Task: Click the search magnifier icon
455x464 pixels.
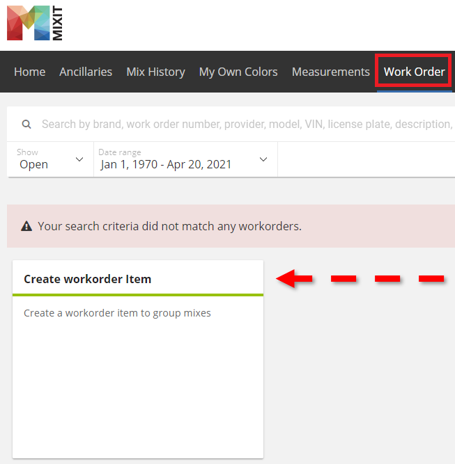Action: 26,125
